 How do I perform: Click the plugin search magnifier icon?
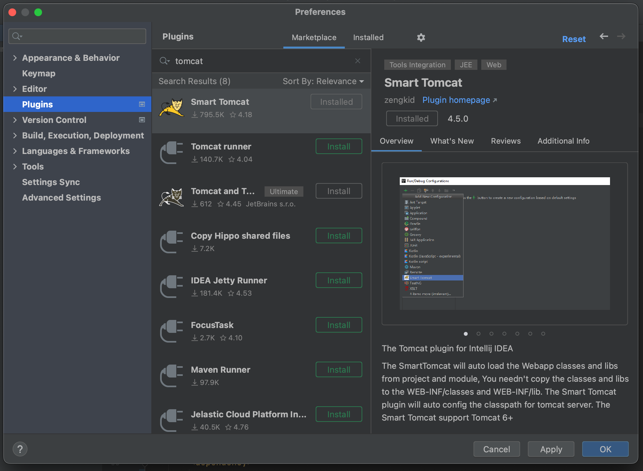pos(164,61)
